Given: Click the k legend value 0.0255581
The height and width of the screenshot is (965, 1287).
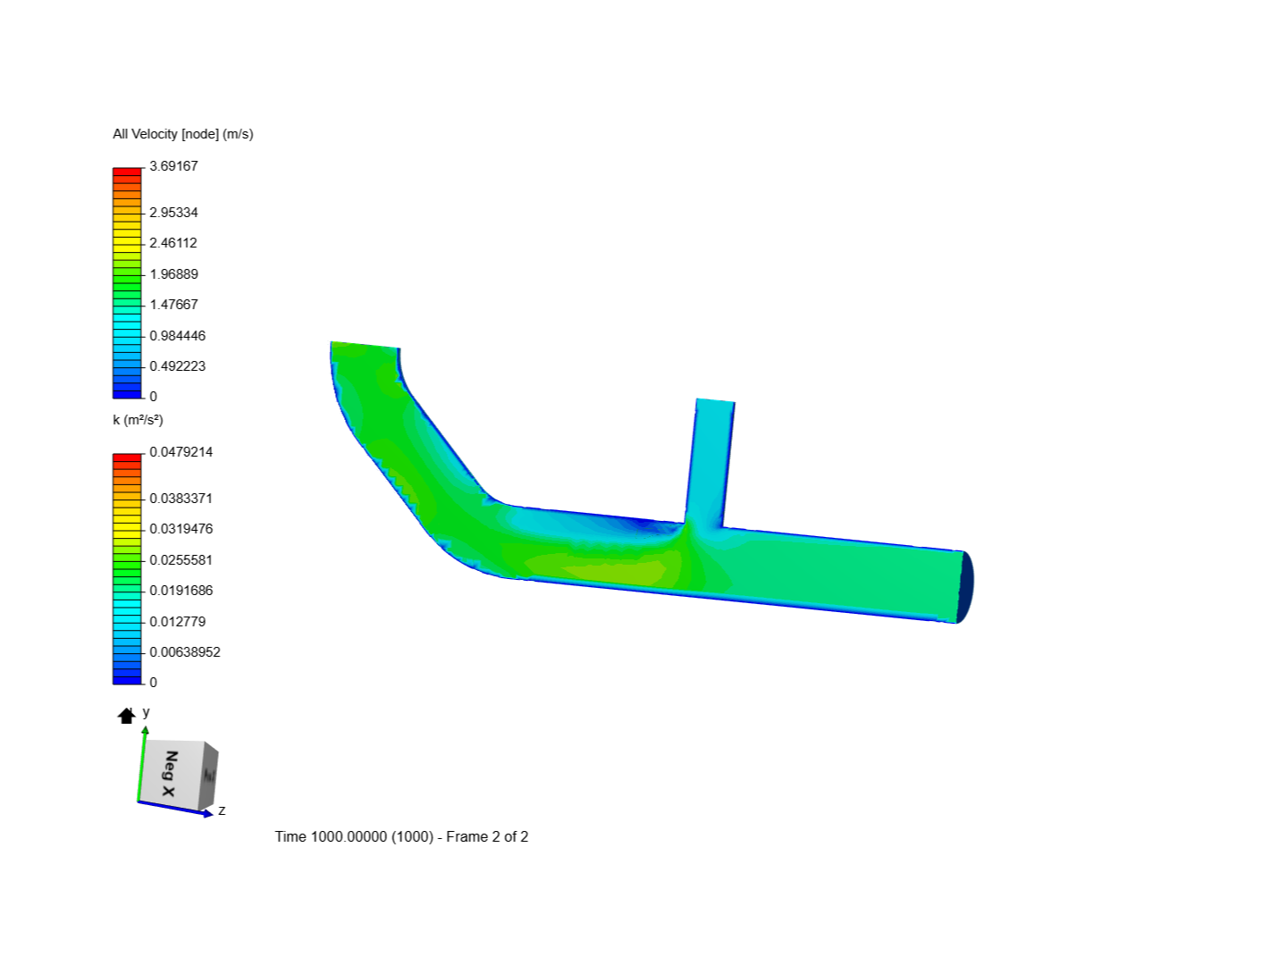Looking at the screenshot, I should pyautogui.click(x=181, y=560).
